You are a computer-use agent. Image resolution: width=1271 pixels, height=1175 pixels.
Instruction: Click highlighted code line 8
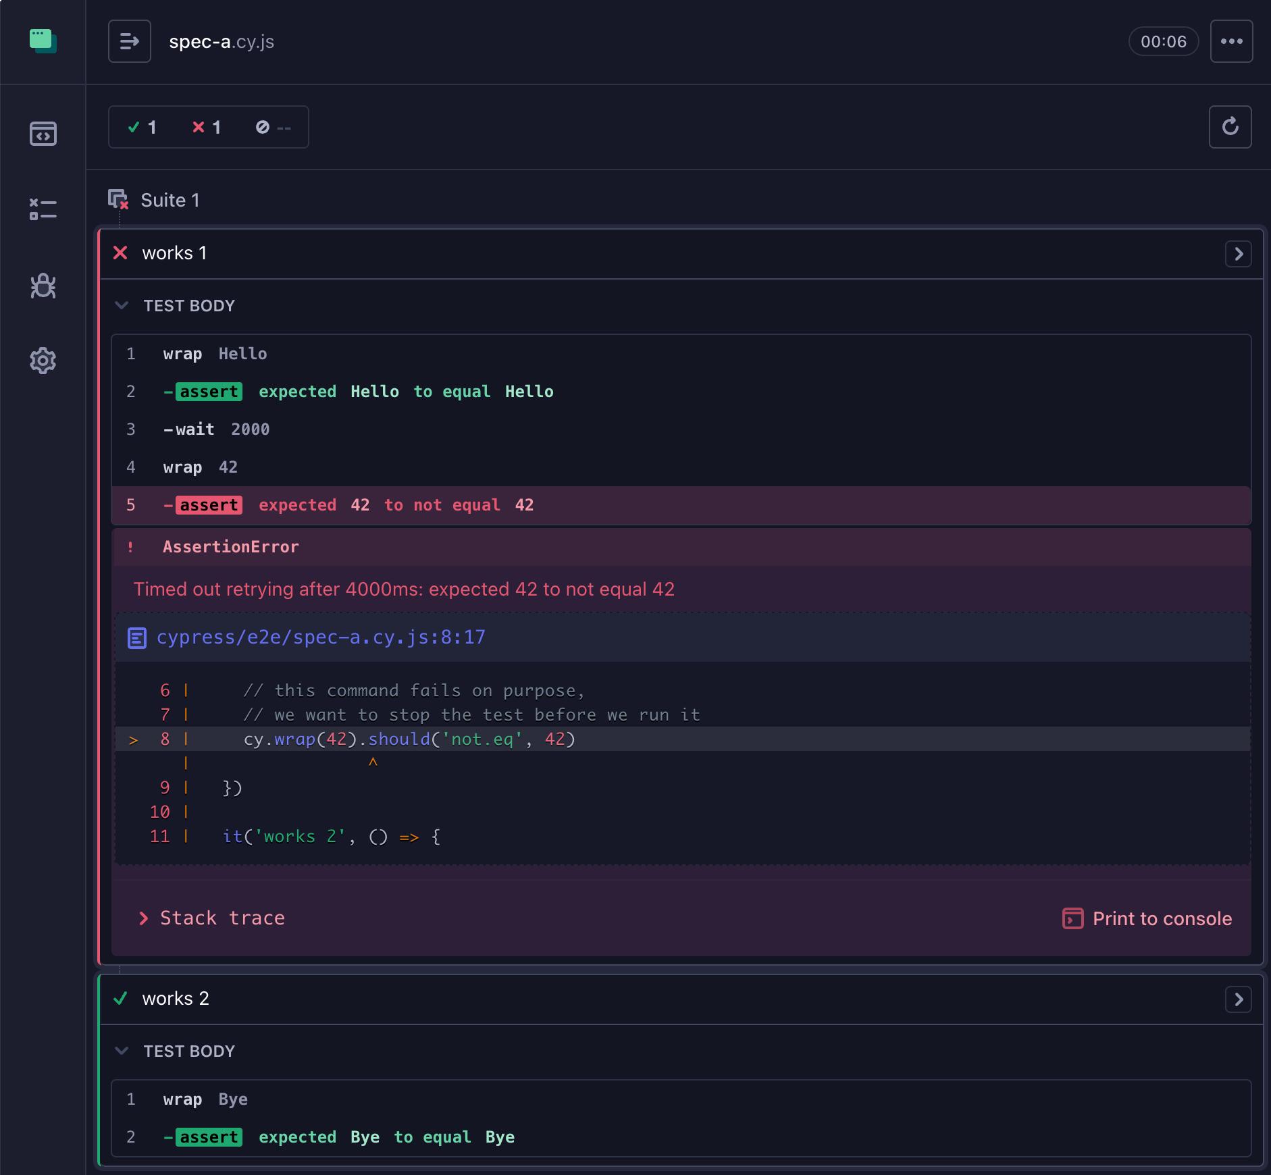(683, 739)
